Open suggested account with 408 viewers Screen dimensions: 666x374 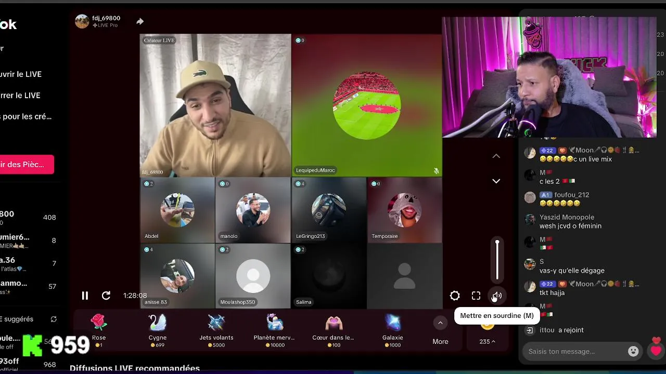click(x=29, y=217)
